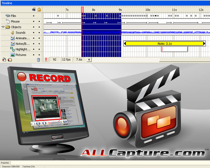Click the trash icon to delete selection
Screen dimensions: 210x168
[x=38, y=60]
